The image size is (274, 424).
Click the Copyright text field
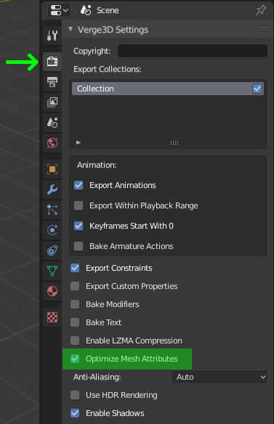(x=193, y=51)
